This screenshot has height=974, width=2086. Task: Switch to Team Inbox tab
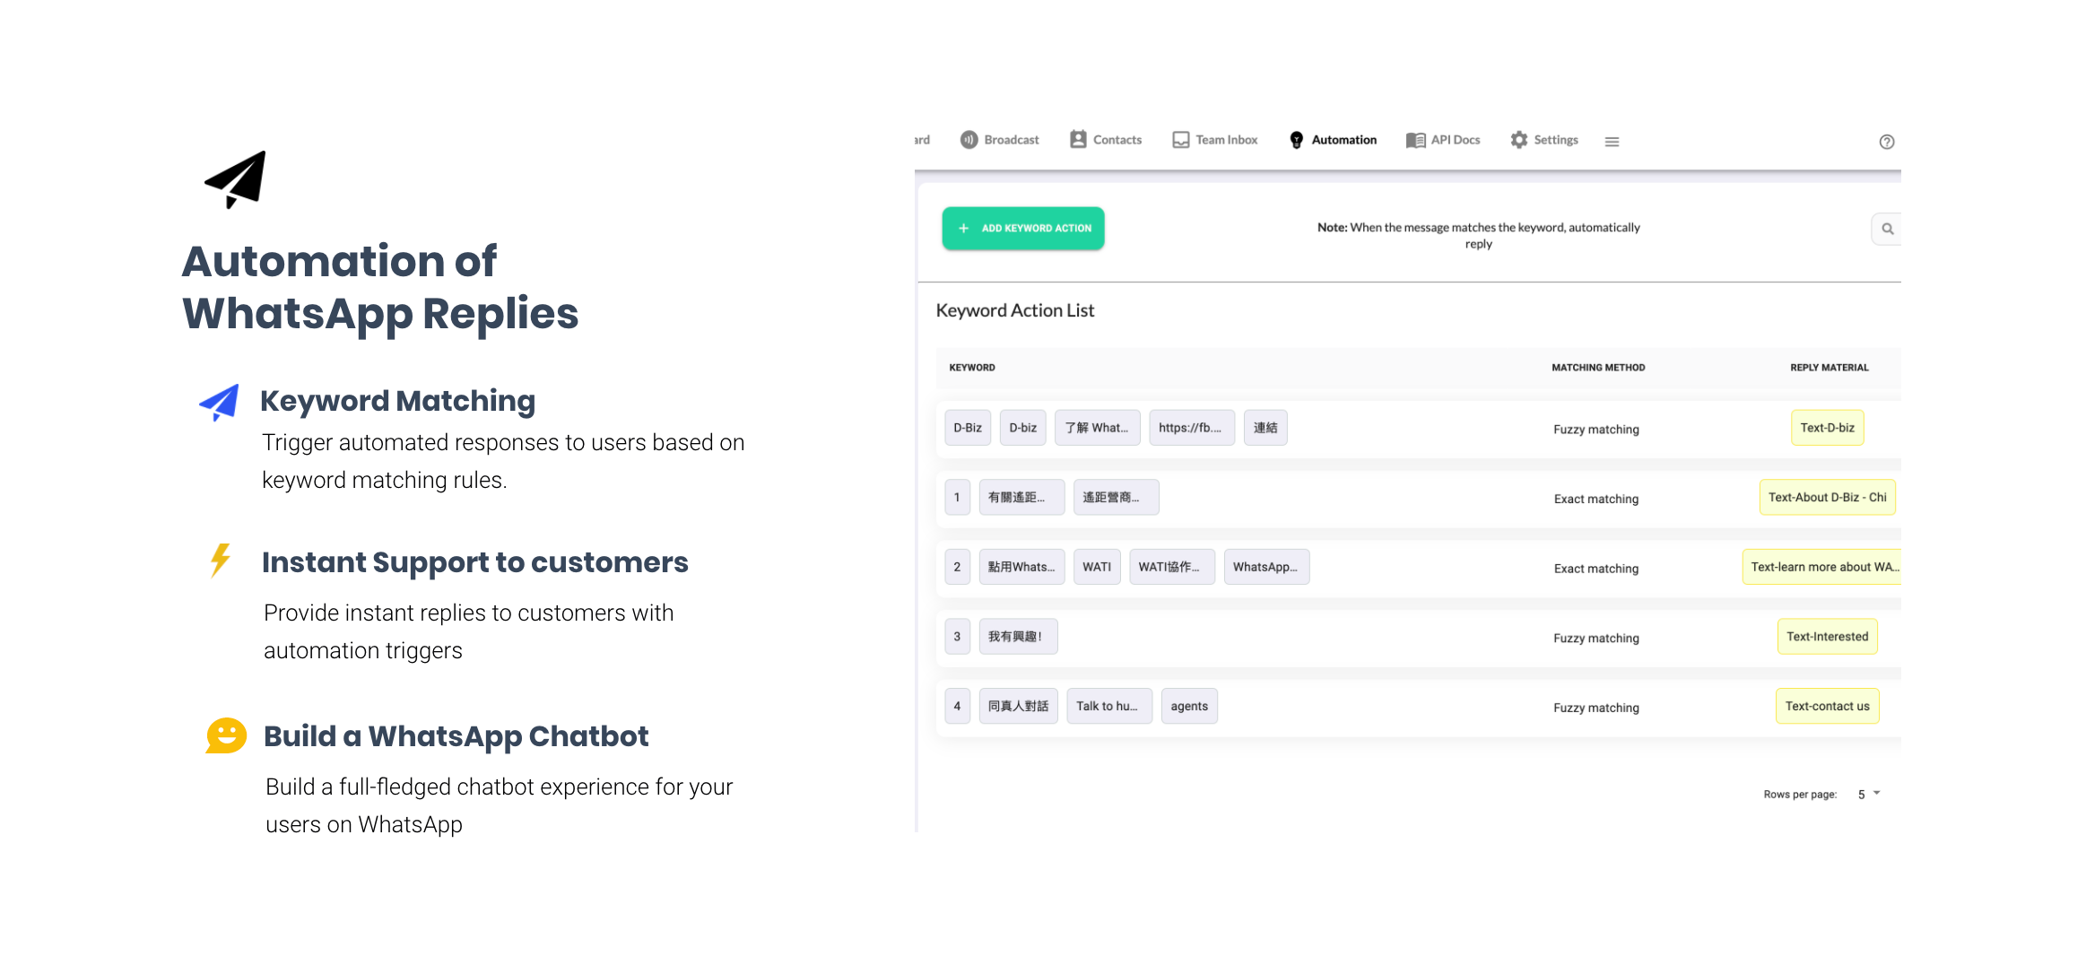1215,140
